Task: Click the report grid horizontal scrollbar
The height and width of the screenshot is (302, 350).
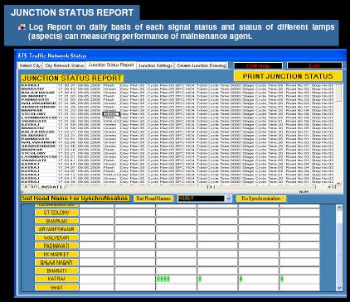Action: (x=270, y=187)
